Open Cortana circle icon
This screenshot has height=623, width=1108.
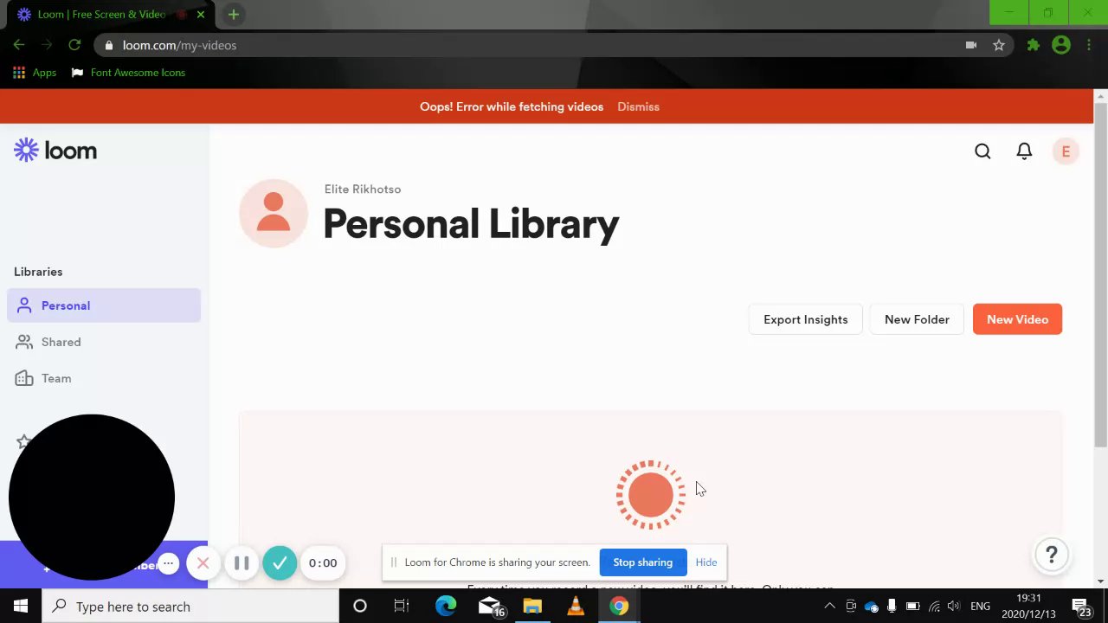coord(360,607)
